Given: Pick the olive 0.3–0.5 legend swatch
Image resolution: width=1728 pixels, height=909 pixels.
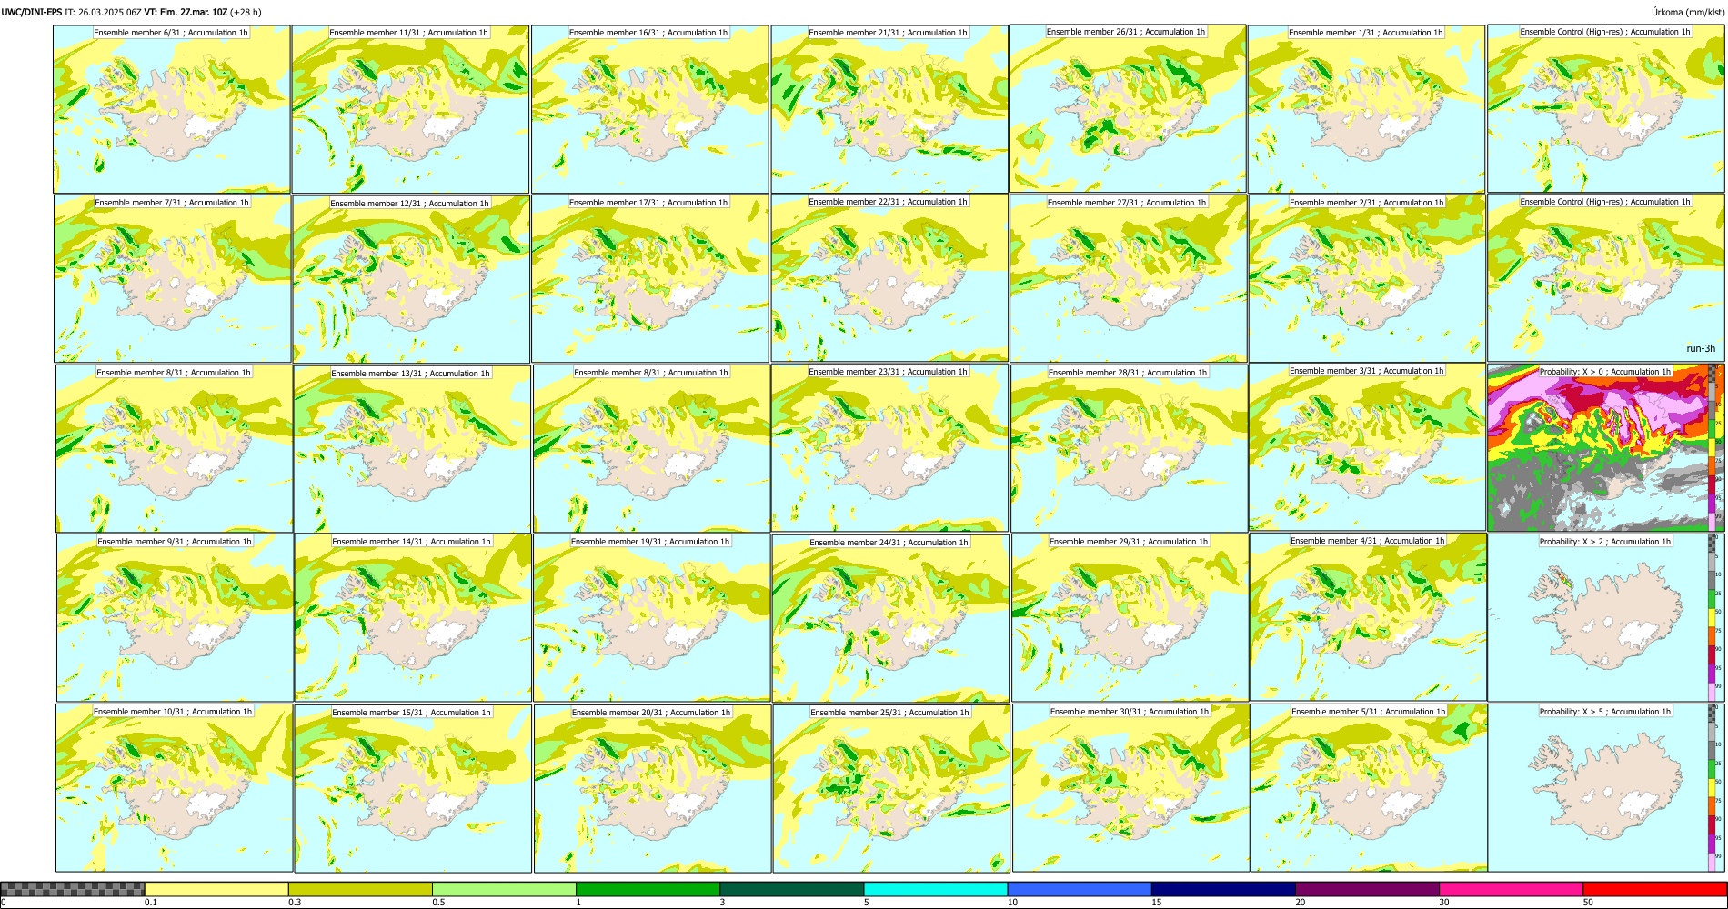Looking at the screenshot, I should (360, 889).
